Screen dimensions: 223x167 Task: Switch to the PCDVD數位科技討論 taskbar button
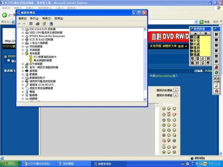click(39, 164)
